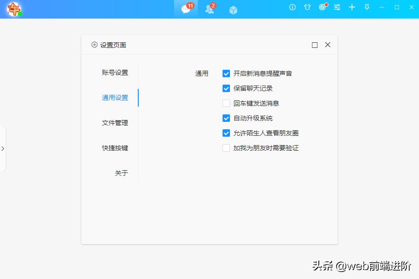
Task: Check 加我为朋友时需要验证
Action: pyautogui.click(x=226, y=147)
